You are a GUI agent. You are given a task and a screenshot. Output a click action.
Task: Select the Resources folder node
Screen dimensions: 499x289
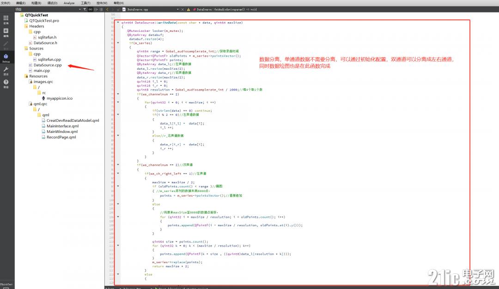pos(38,76)
